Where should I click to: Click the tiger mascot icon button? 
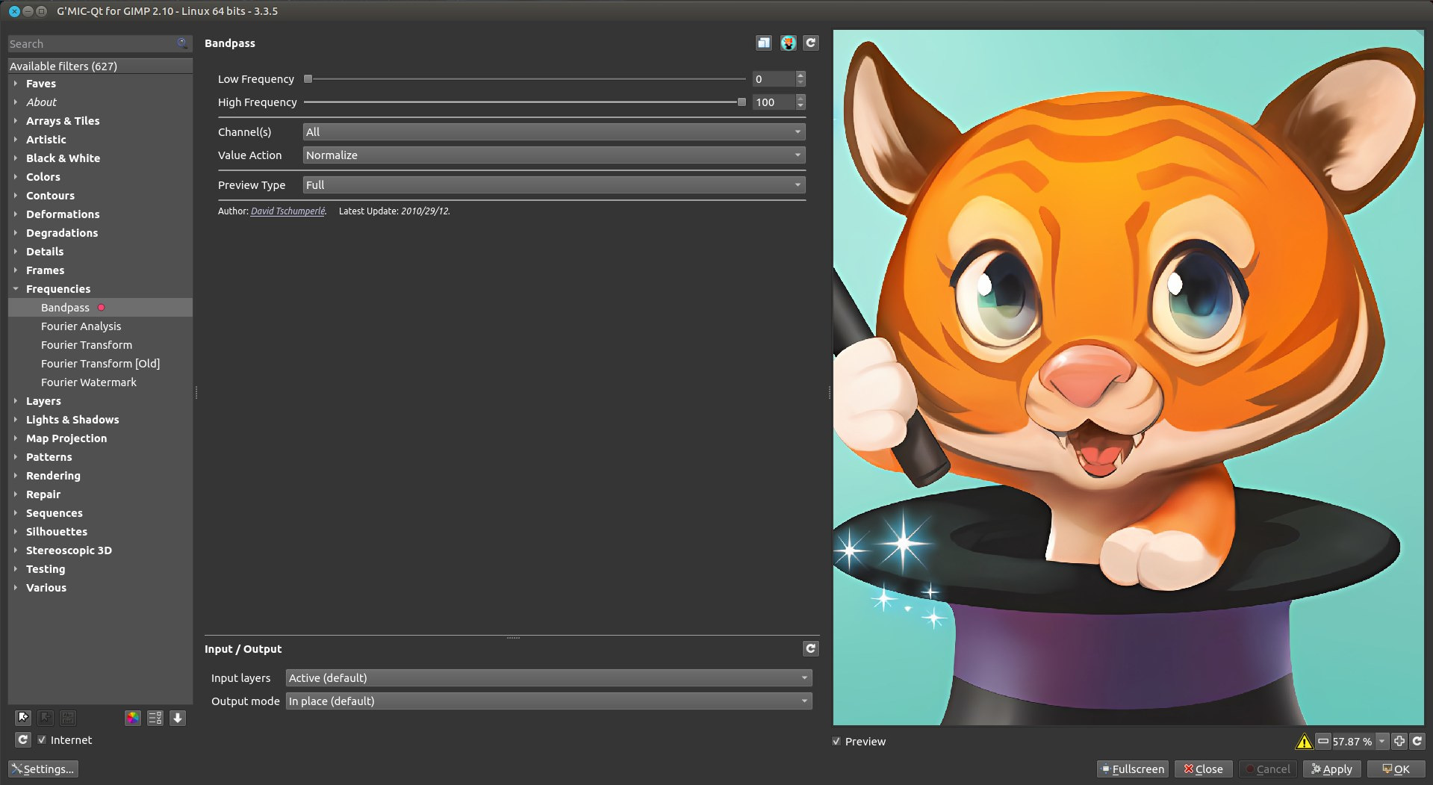click(x=788, y=43)
